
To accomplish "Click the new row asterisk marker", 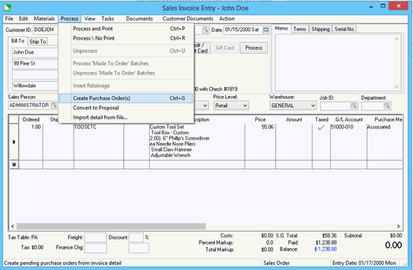I will [x=14, y=165].
